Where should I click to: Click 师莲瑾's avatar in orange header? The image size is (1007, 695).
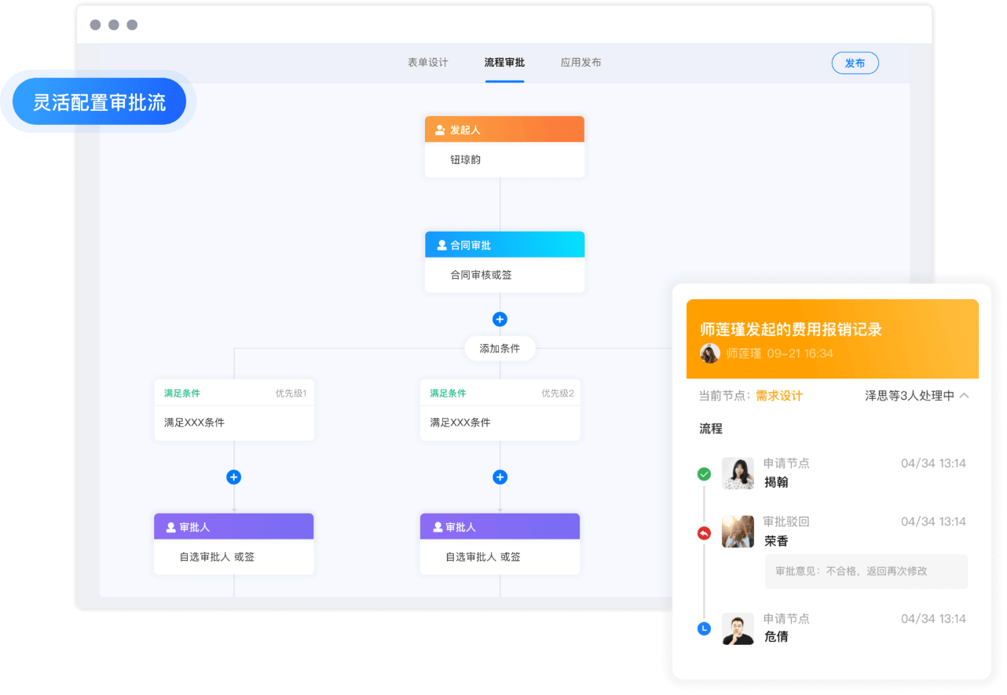tap(710, 353)
